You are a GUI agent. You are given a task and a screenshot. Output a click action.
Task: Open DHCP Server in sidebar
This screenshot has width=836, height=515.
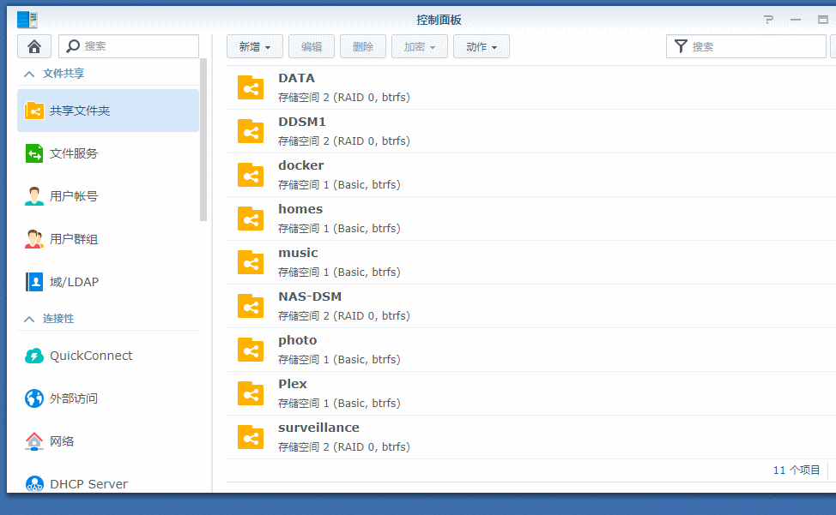point(107,483)
